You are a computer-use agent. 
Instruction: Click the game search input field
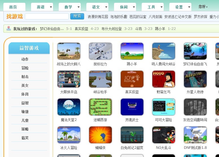coord(47,16)
